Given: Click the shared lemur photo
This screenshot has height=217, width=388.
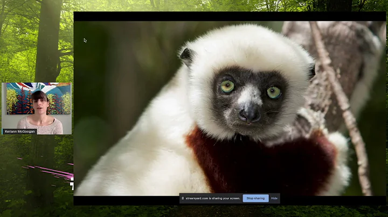Looking at the screenshot, I should pos(230,108).
